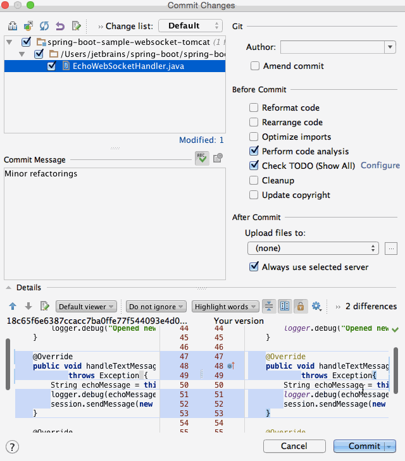Uncheck Always use selected server
Image resolution: width=405 pixels, height=461 pixels.
(x=254, y=267)
